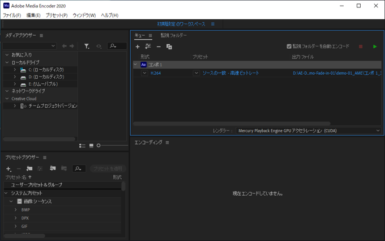Image resolution: width=385 pixels, height=241 pixels.
Task: Click the ソースの一致 - 高速ビットレート preset link
Action: [230, 73]
